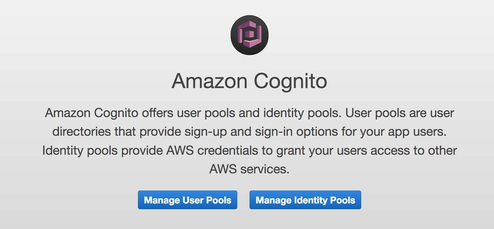Open Manage User Pools

coord(188,200)
